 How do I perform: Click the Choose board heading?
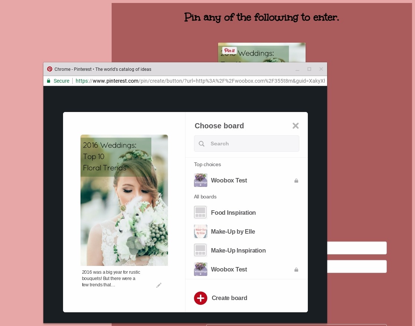click(x=219, y=126)
